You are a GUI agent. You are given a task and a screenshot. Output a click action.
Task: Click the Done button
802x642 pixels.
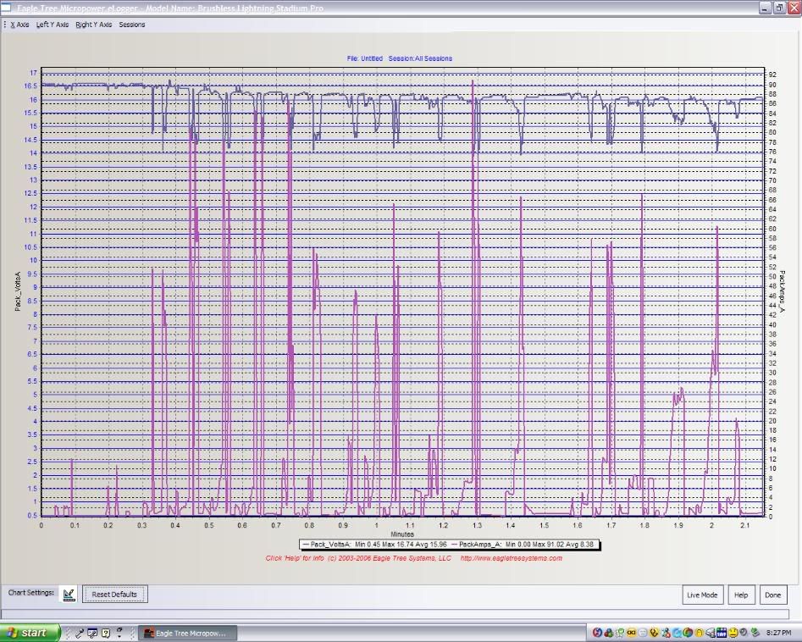[772, 595]
